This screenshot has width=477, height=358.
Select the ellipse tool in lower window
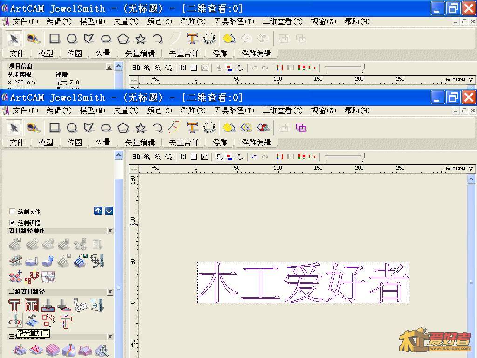pyautogui.click(x=106, y=128)
